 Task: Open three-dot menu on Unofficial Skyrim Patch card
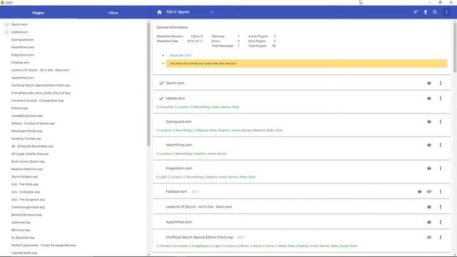(441, 237)
